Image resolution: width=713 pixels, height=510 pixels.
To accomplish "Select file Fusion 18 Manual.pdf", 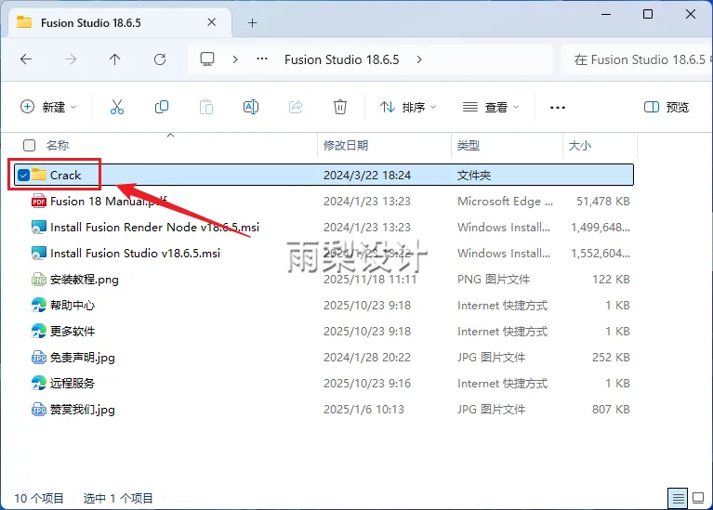I will click(x=108, y=201).
